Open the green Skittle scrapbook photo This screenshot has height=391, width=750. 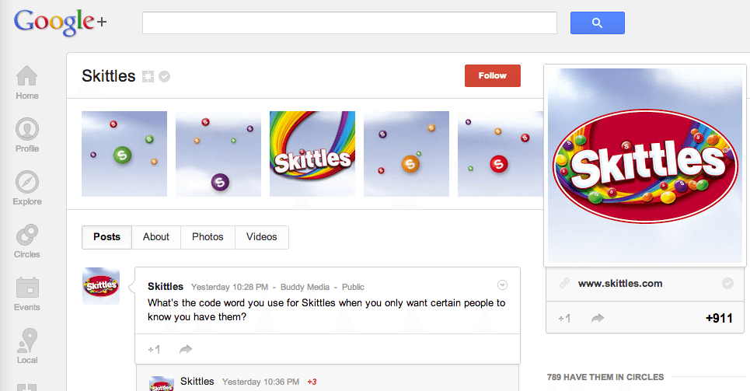pyautogui.click(x=124, y=154)
